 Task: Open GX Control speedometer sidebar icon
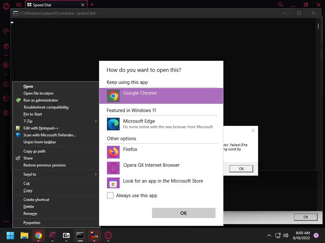[x=6, y=31]
